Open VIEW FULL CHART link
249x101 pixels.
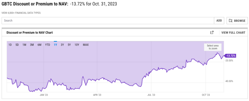click(233, 33)
